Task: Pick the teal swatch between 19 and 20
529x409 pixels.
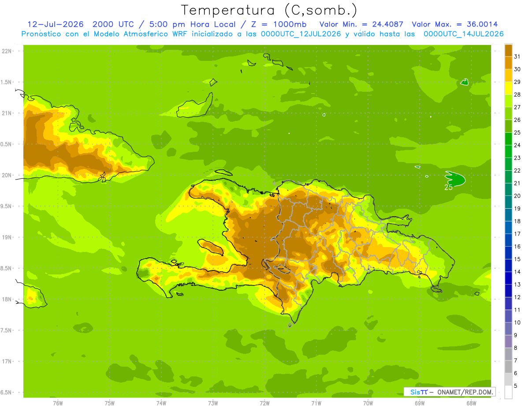Action: (x=508, y=202)
